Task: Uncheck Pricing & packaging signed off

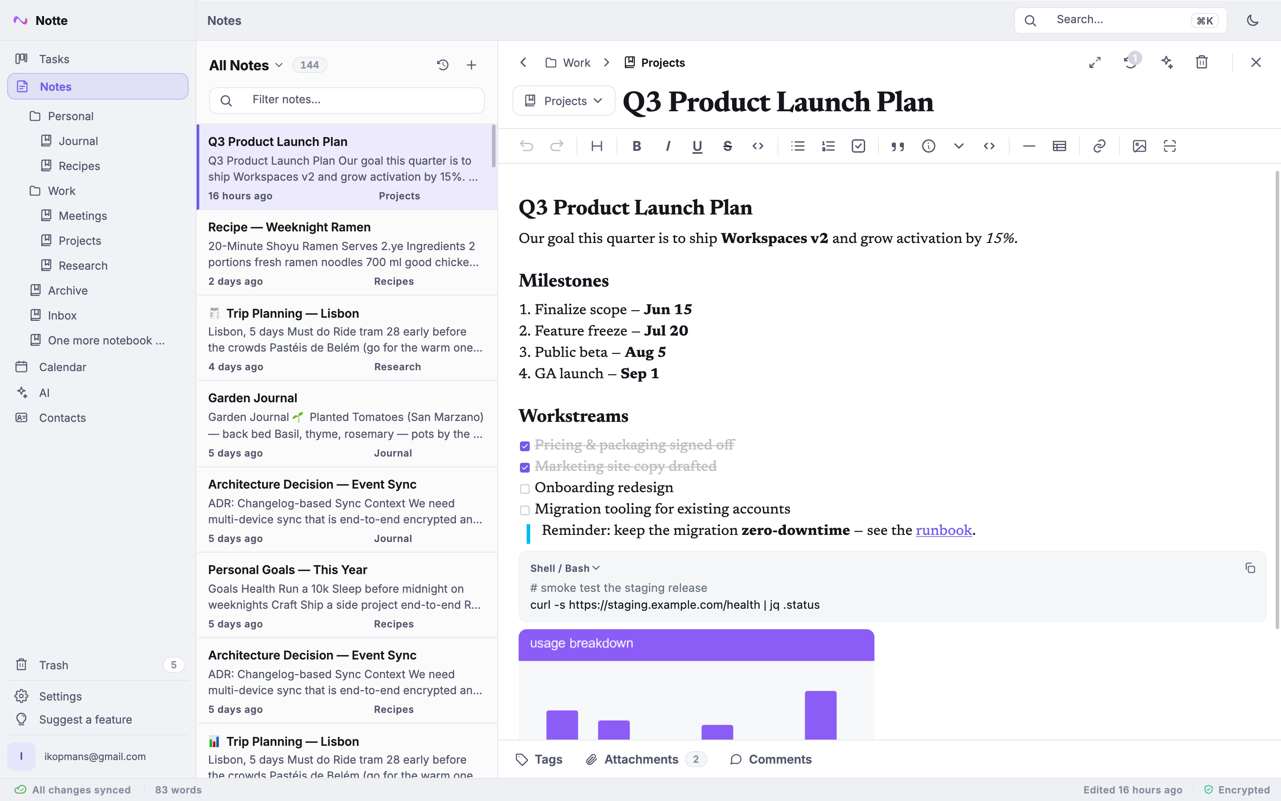Action: 524,446
